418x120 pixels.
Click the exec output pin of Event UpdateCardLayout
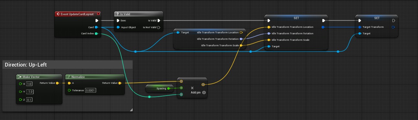pyautogui.click(x=96, y=21)
